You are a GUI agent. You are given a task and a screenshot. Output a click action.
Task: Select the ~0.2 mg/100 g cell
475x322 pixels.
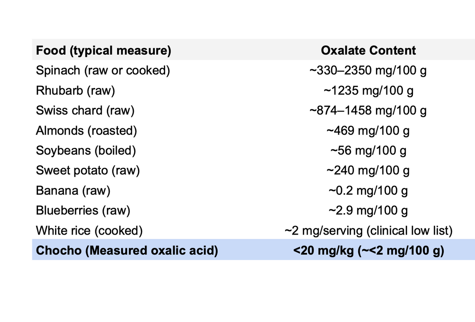pyautogui.click(x=368, y=190)
